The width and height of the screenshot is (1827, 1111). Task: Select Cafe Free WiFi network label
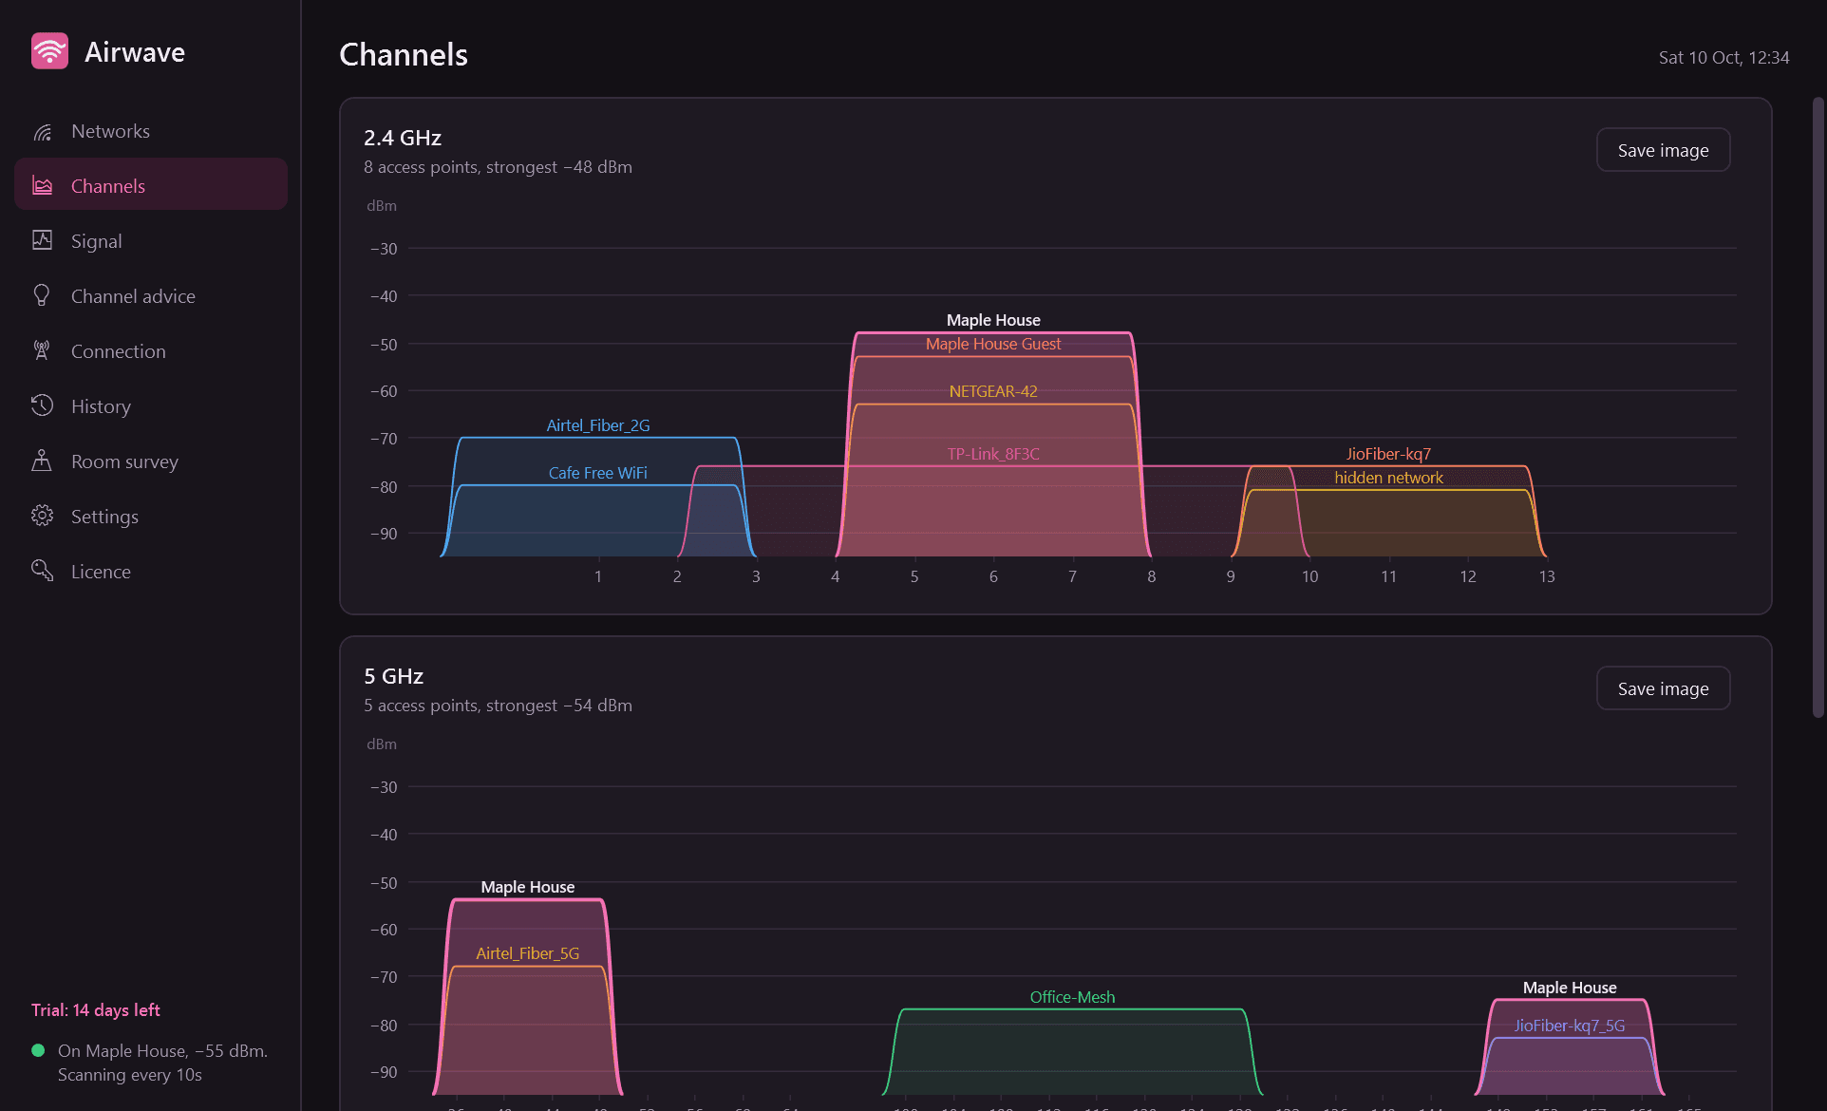point(598,473)
